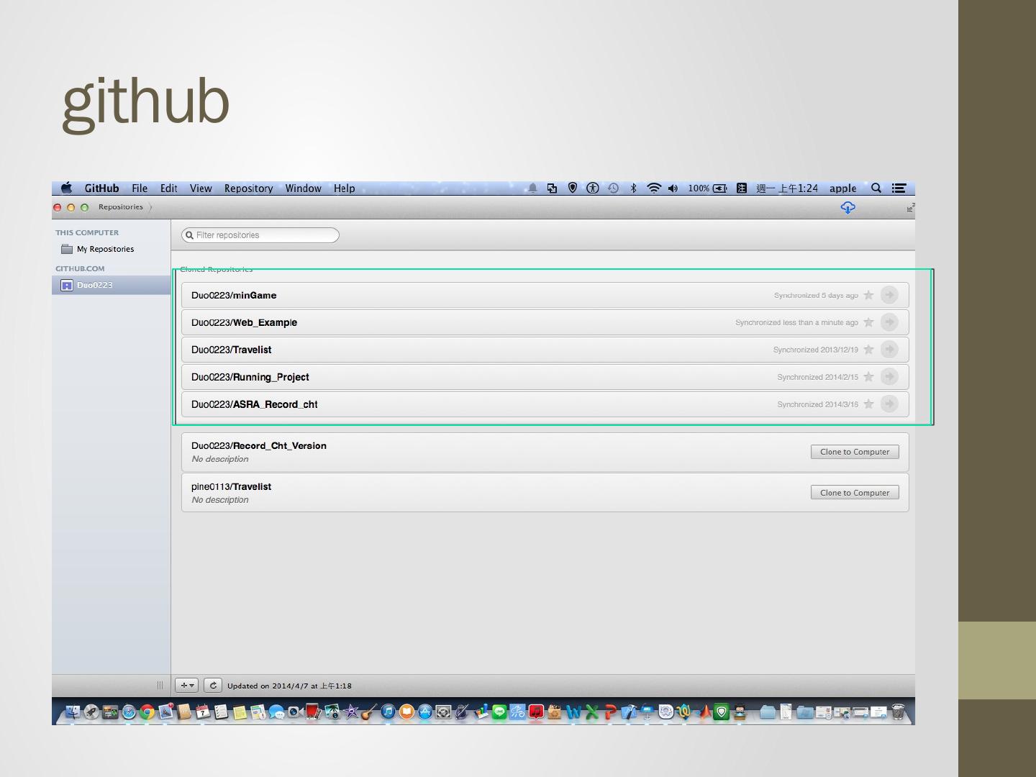Viewport: 1036px width, 777px height.
Task: Open the Trash in the Dock
Action: click(898, 712)
